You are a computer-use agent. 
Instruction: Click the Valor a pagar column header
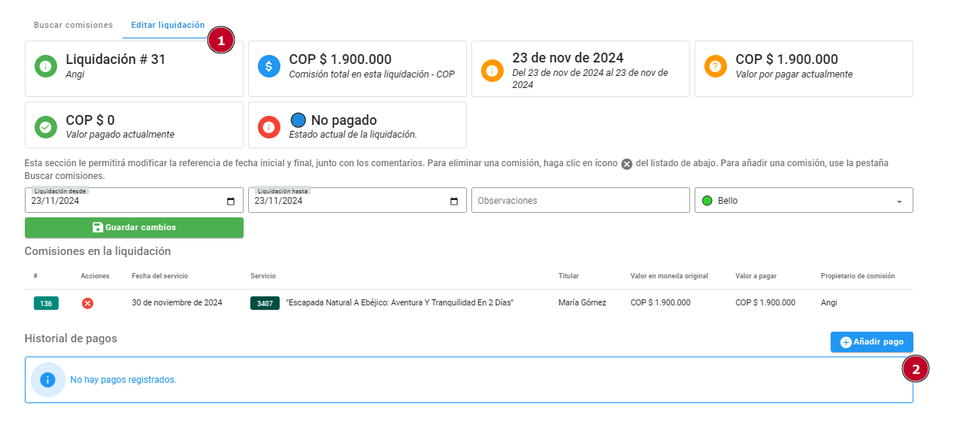757,276
